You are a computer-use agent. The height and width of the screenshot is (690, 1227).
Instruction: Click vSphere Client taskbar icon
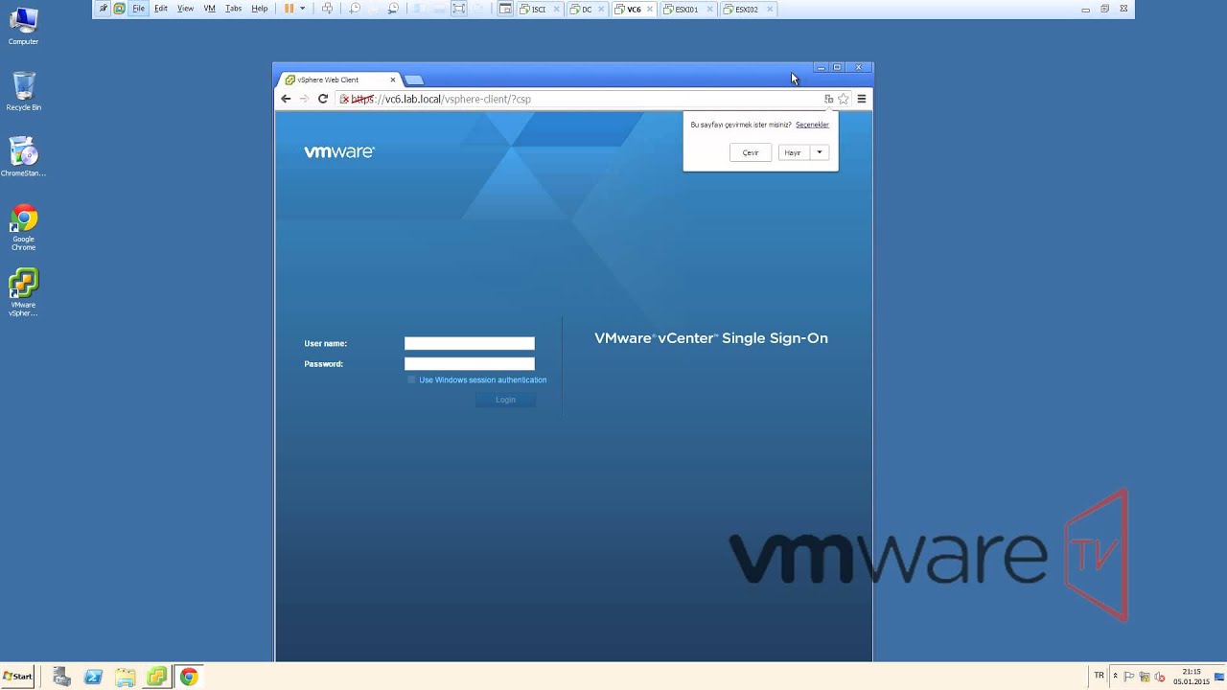pyautogui.click(x=156, y=677)
